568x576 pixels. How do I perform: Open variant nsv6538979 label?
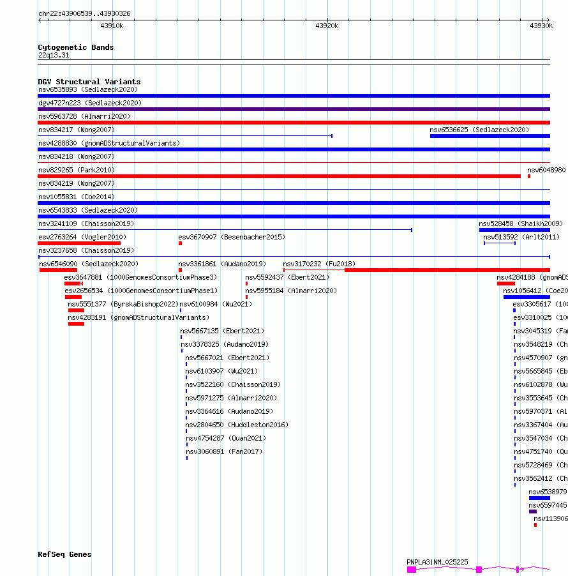pos(548,492)
